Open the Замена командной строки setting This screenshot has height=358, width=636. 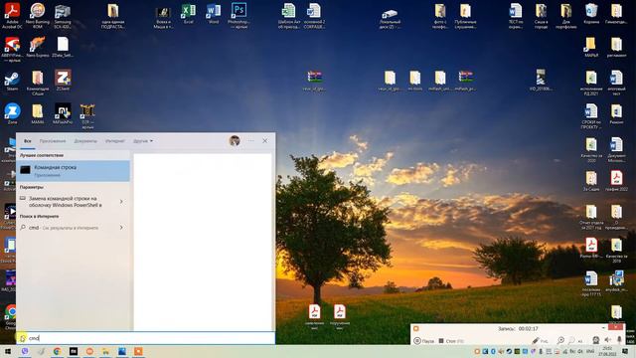[x=65, y=202]
